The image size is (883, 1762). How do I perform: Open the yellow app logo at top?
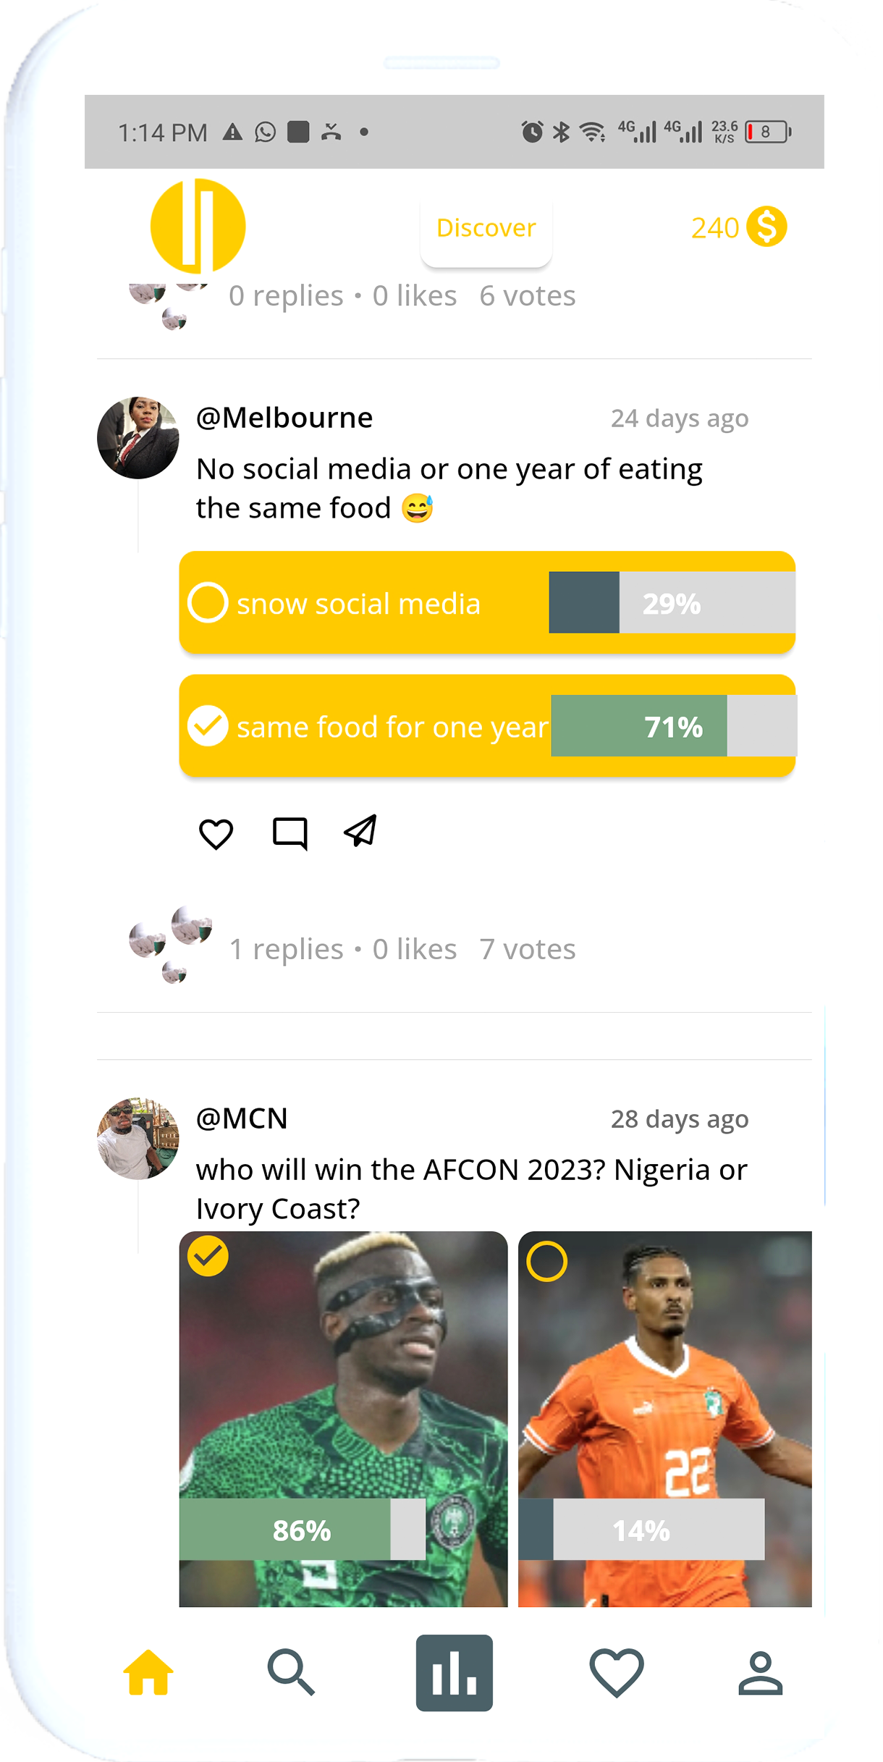click(x=198, y=227)
